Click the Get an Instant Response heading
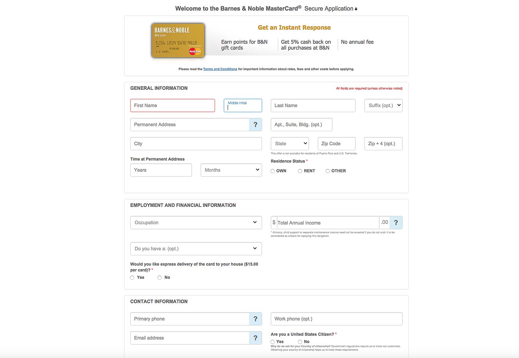 294,27
